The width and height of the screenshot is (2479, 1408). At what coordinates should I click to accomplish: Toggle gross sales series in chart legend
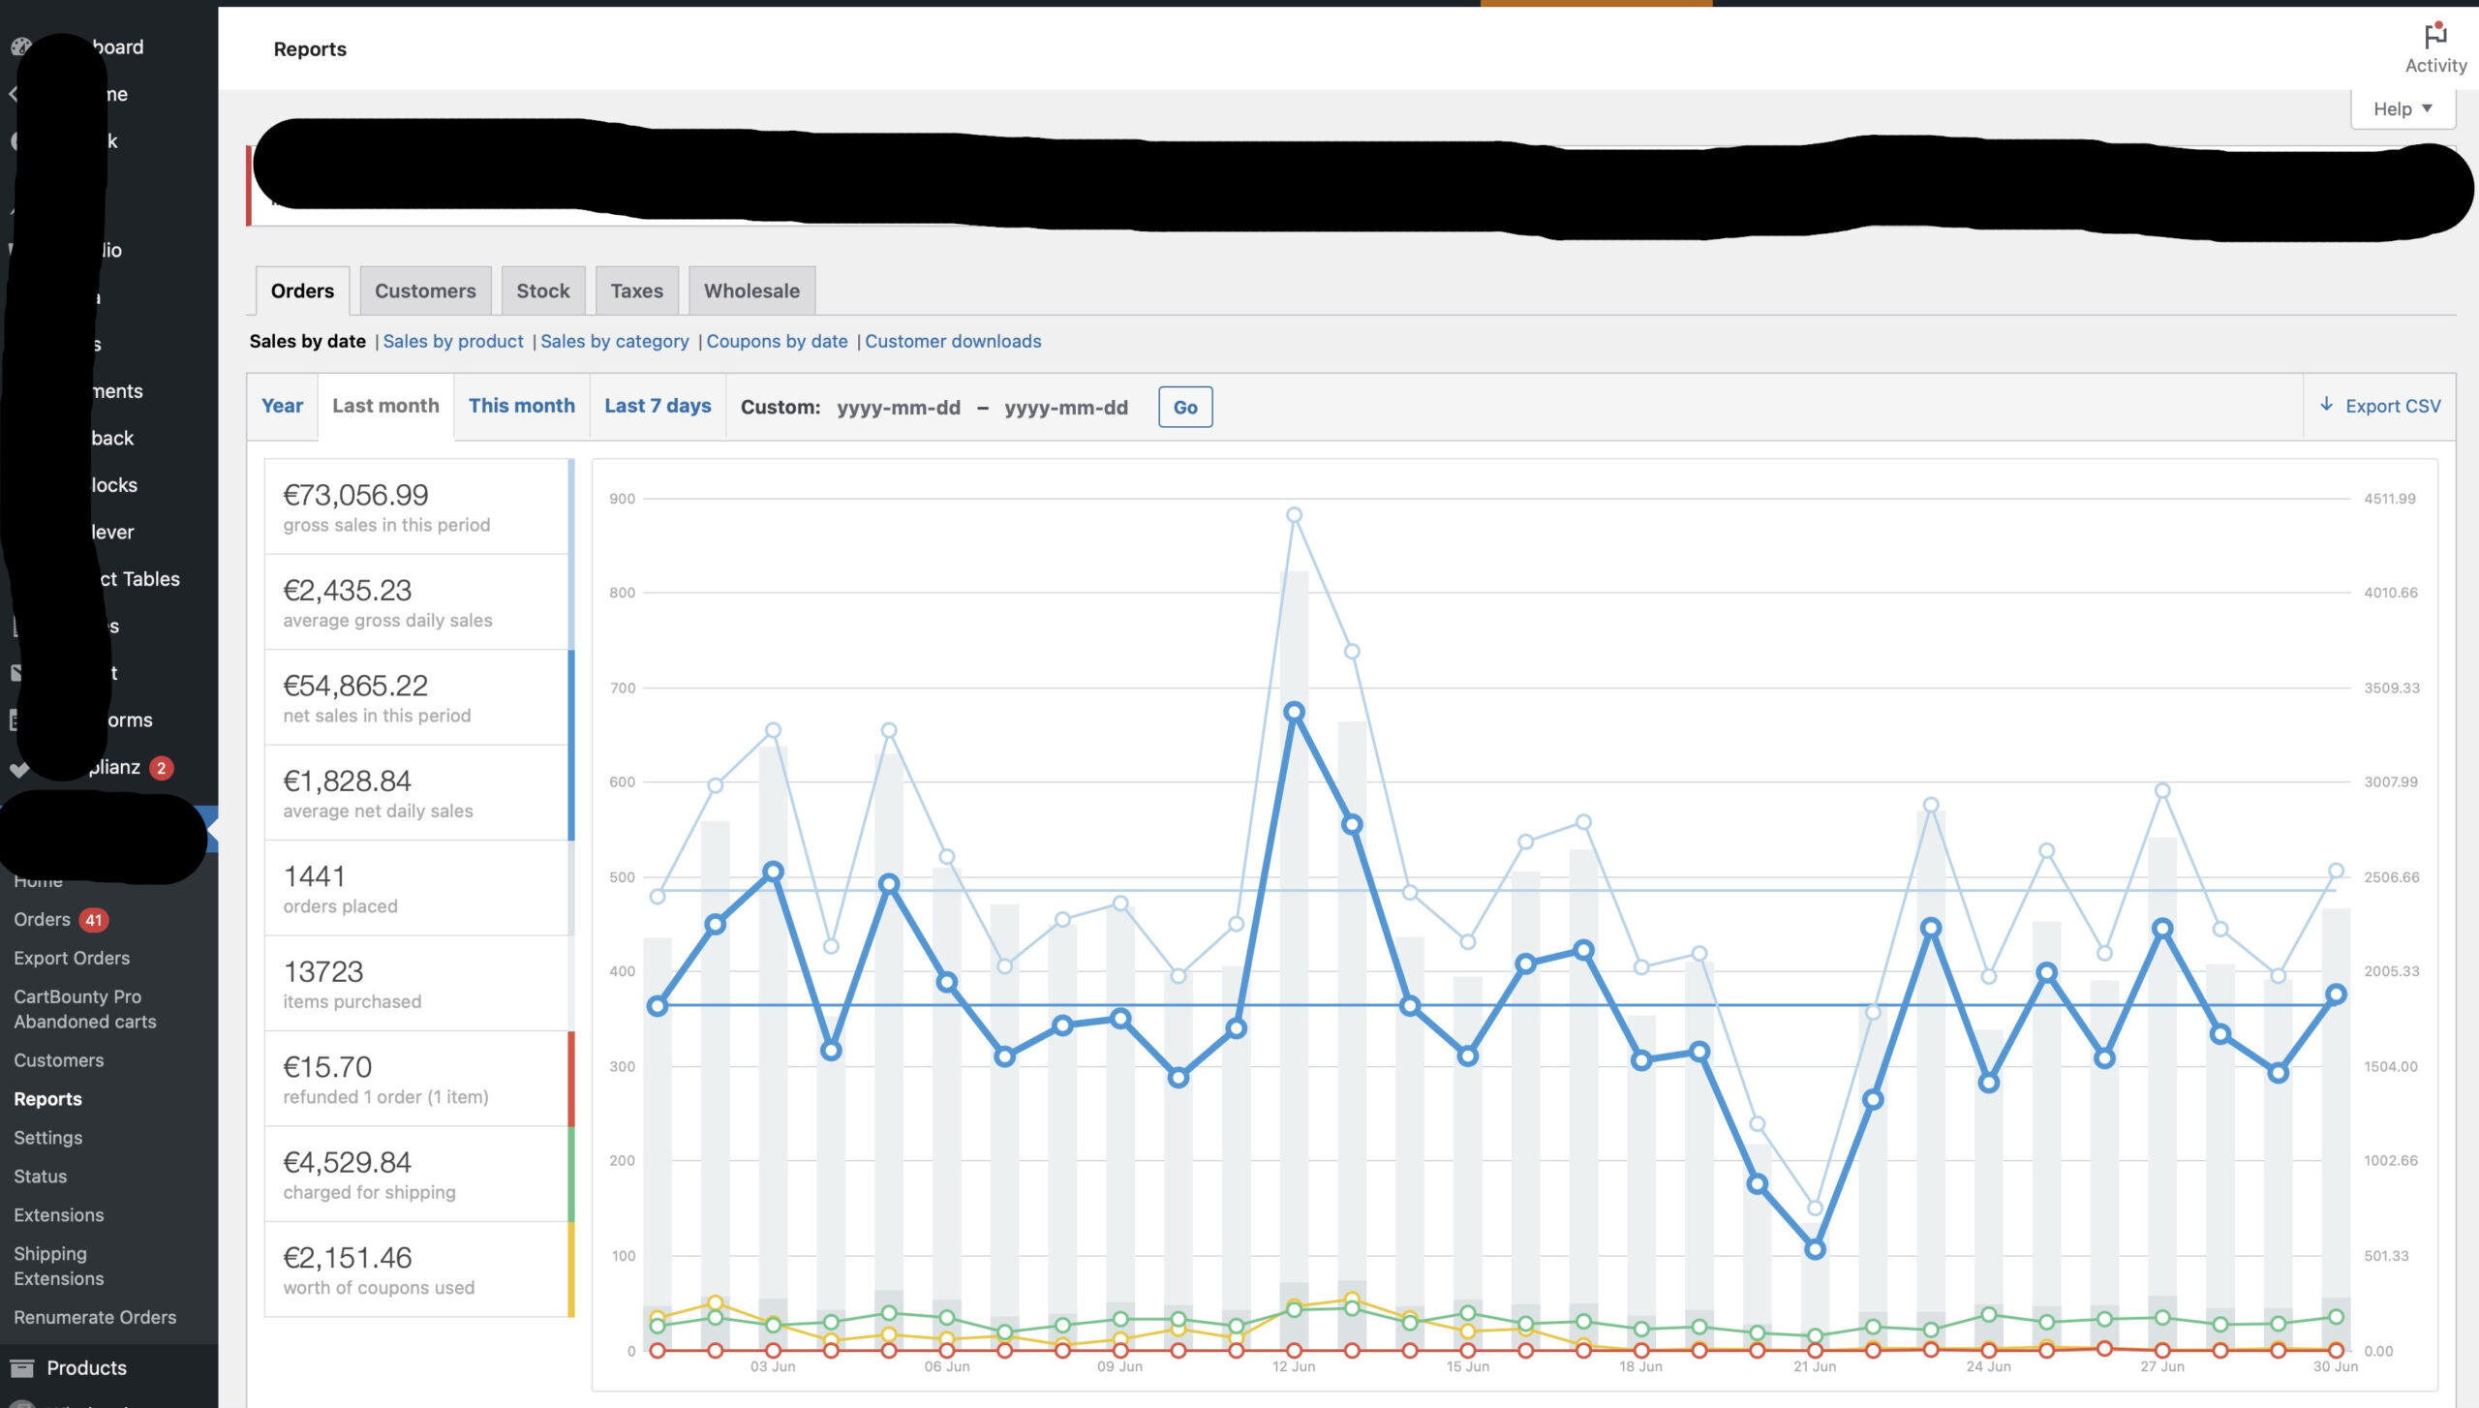point(418,507)
